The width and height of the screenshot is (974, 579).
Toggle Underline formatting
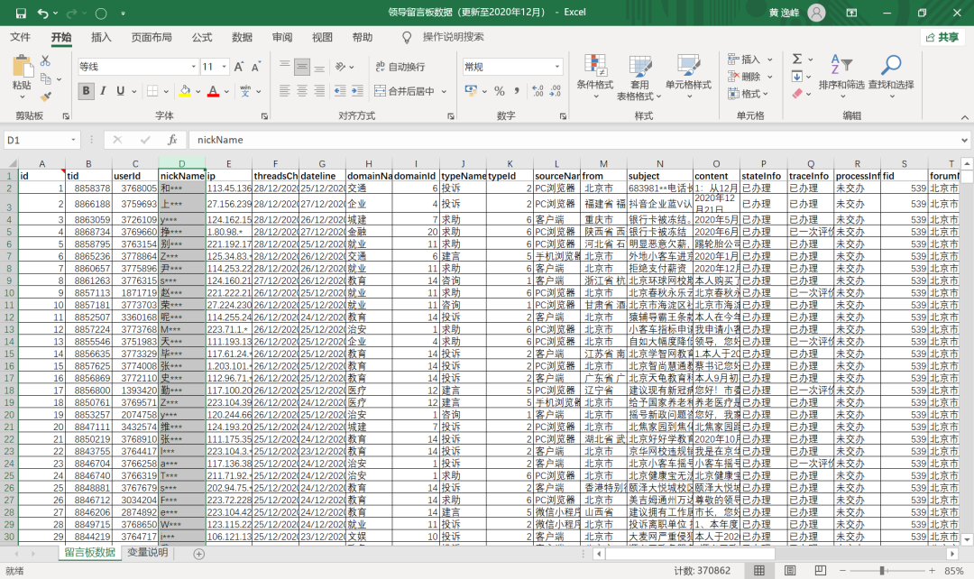(x=121, y=91)
